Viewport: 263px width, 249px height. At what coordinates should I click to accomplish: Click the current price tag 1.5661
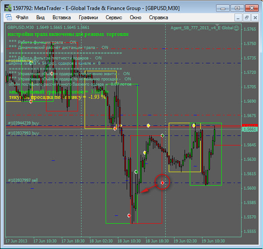(x=250, y=129)
